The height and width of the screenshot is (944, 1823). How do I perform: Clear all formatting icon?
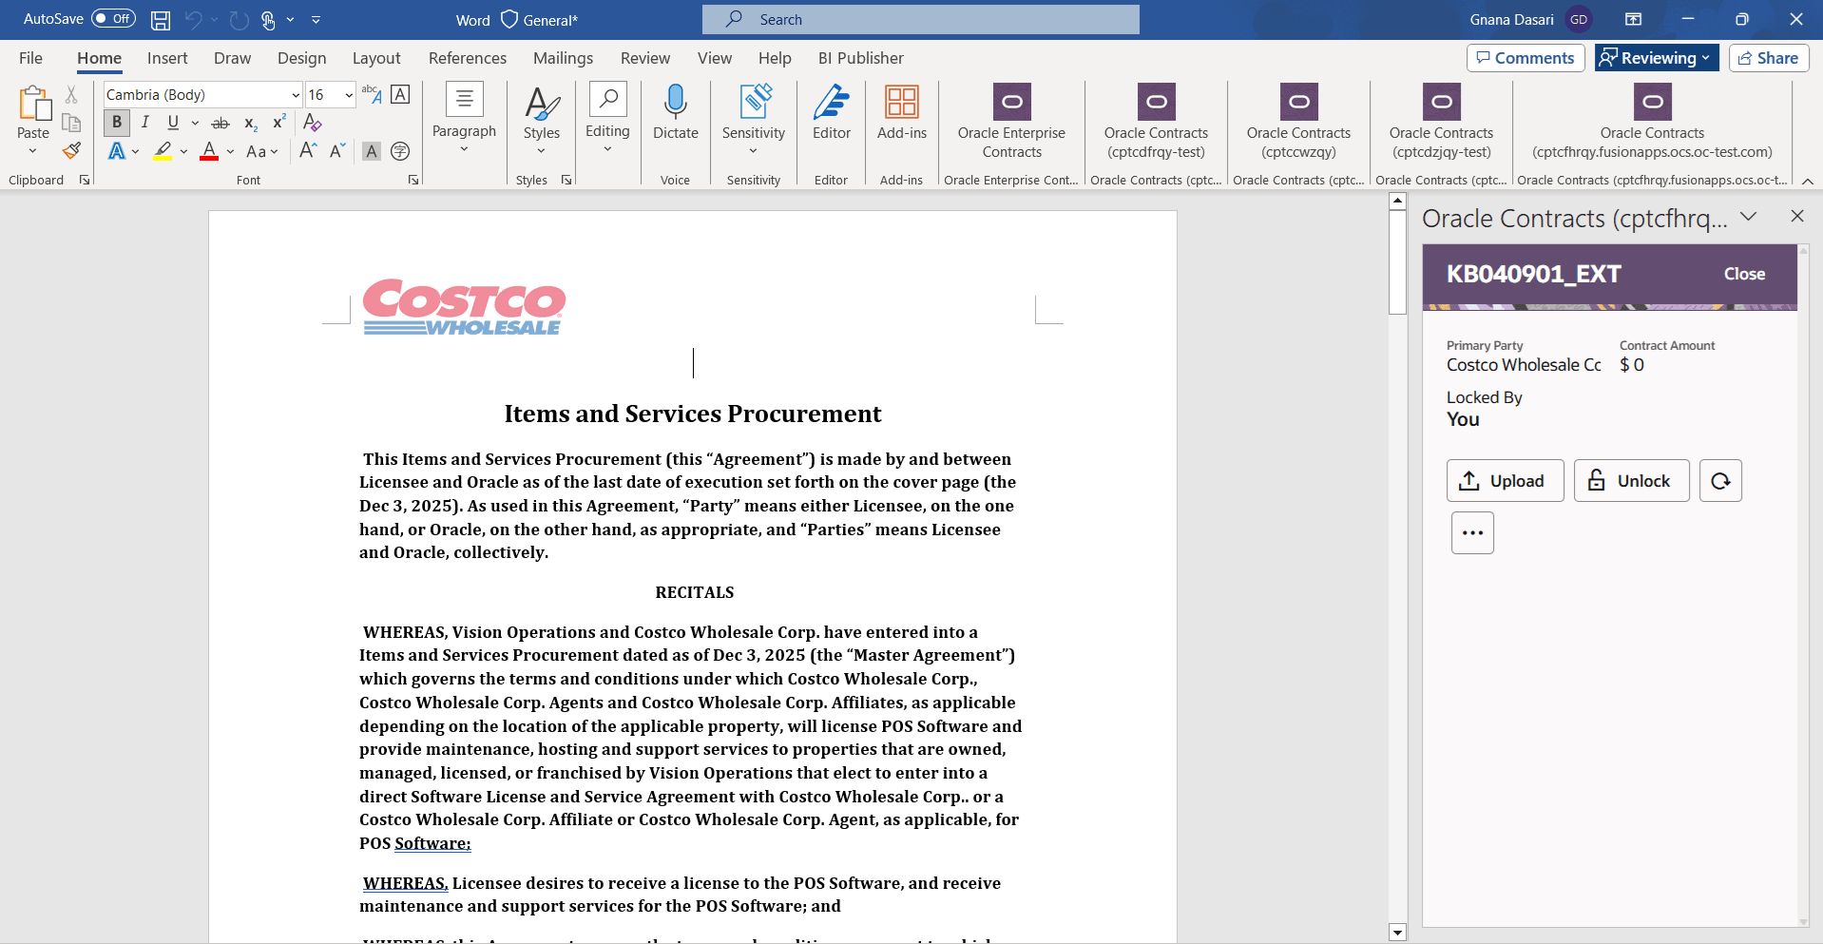coord(313,123)
